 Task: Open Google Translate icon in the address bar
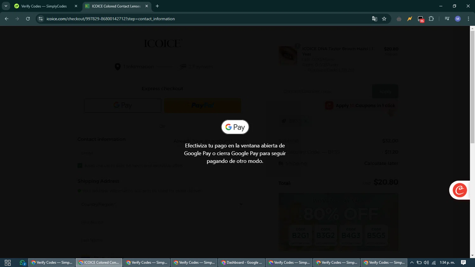(375, 19)
